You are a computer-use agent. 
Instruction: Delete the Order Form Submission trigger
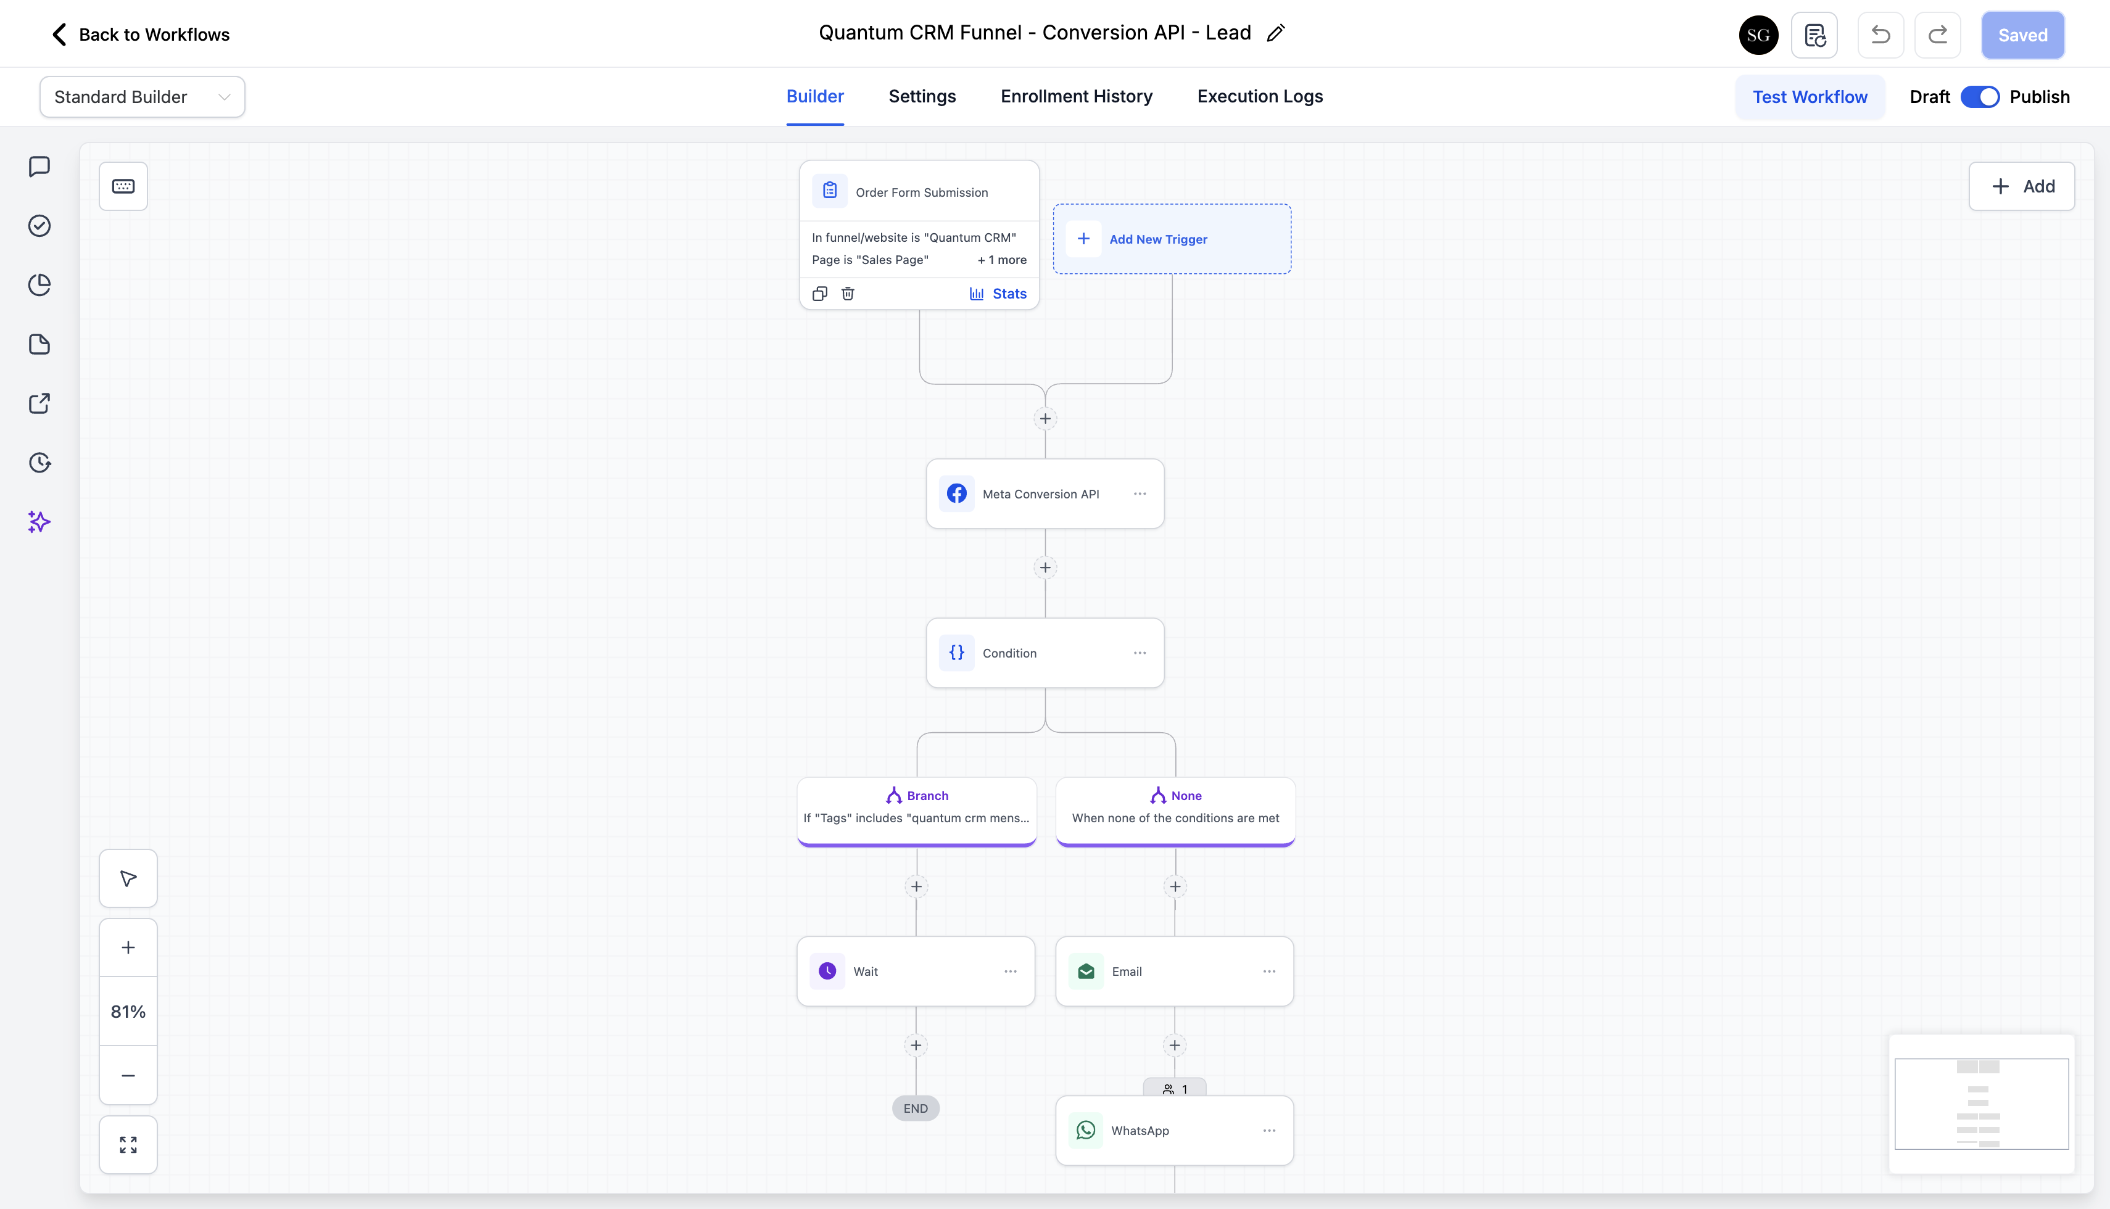pos(848,293)
